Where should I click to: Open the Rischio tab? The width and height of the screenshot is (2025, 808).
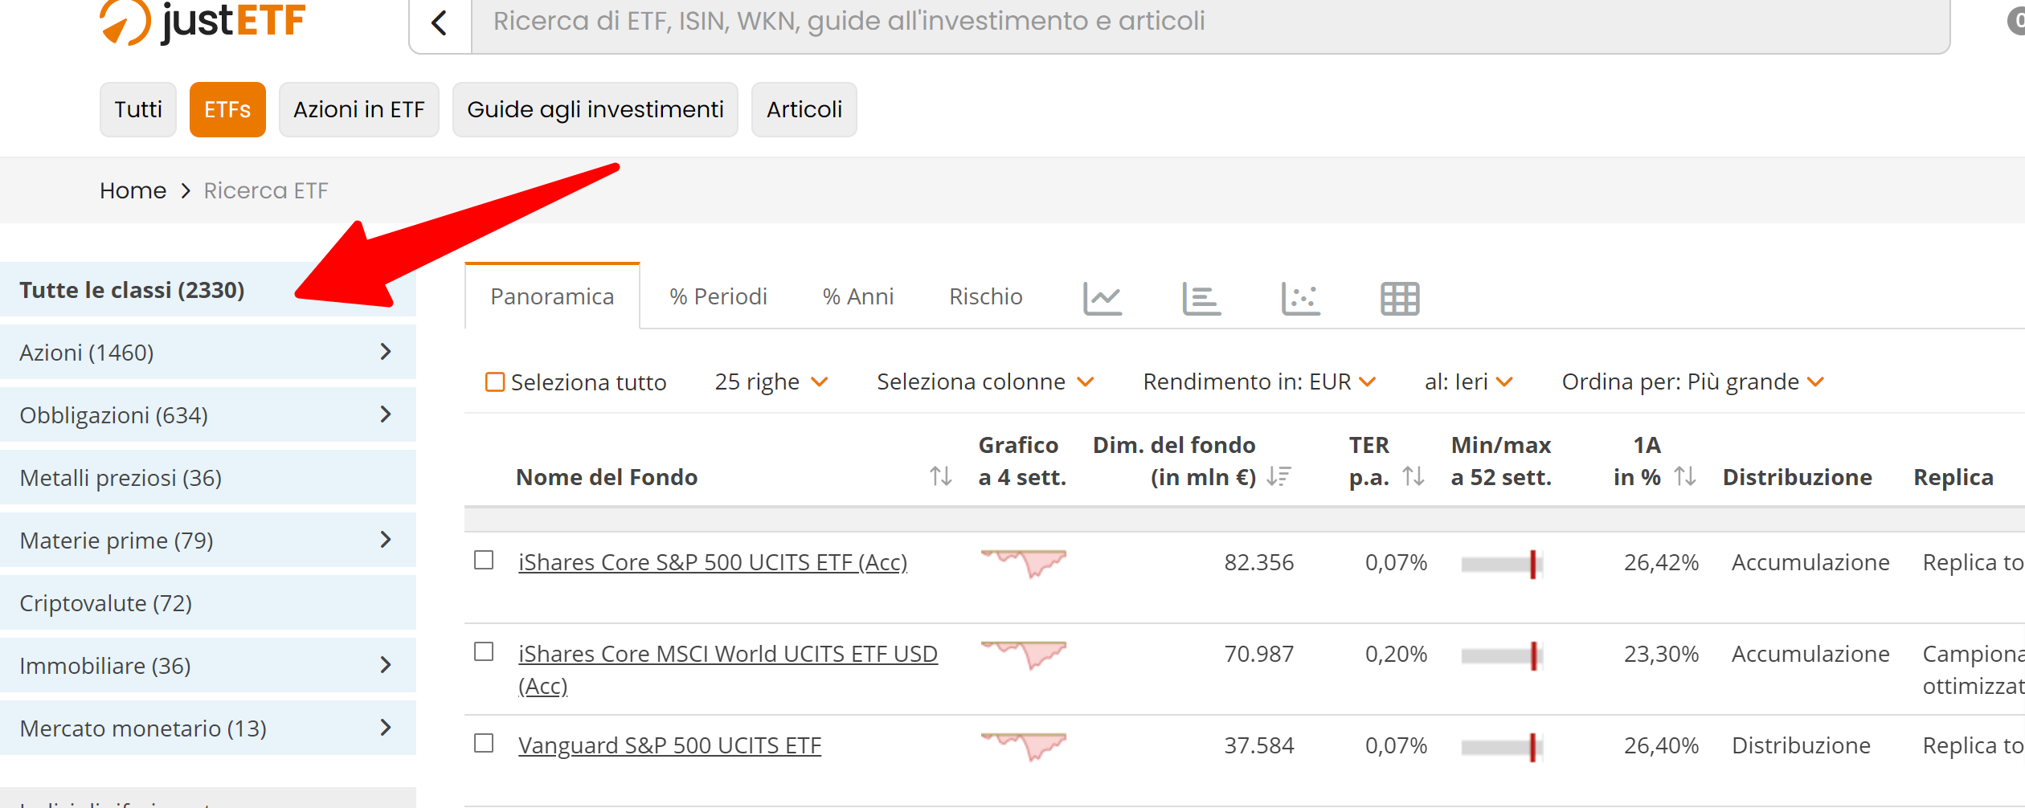(x=986, y=296)
